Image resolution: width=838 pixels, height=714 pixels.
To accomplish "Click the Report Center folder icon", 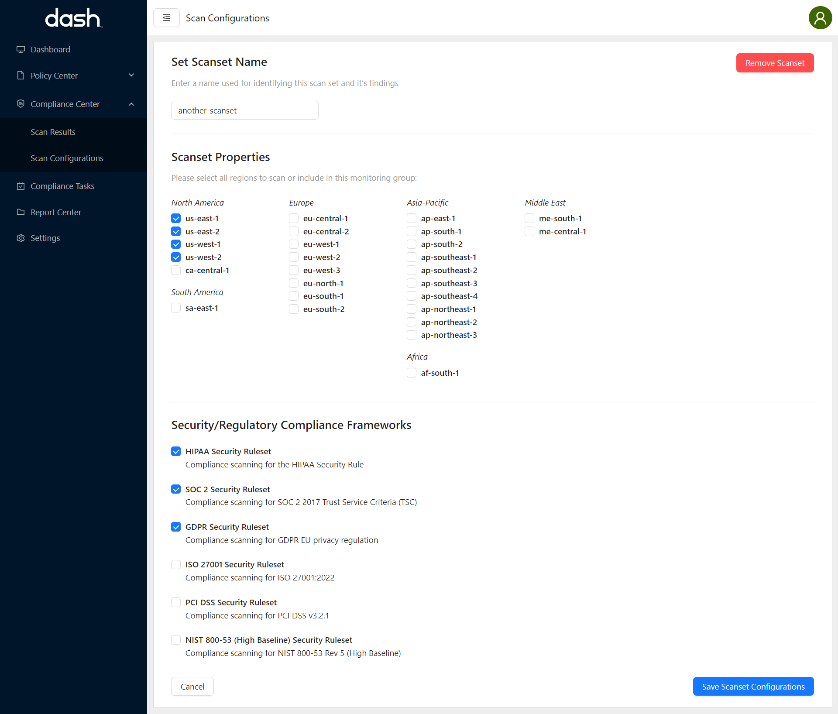I will tap(21, 212).
